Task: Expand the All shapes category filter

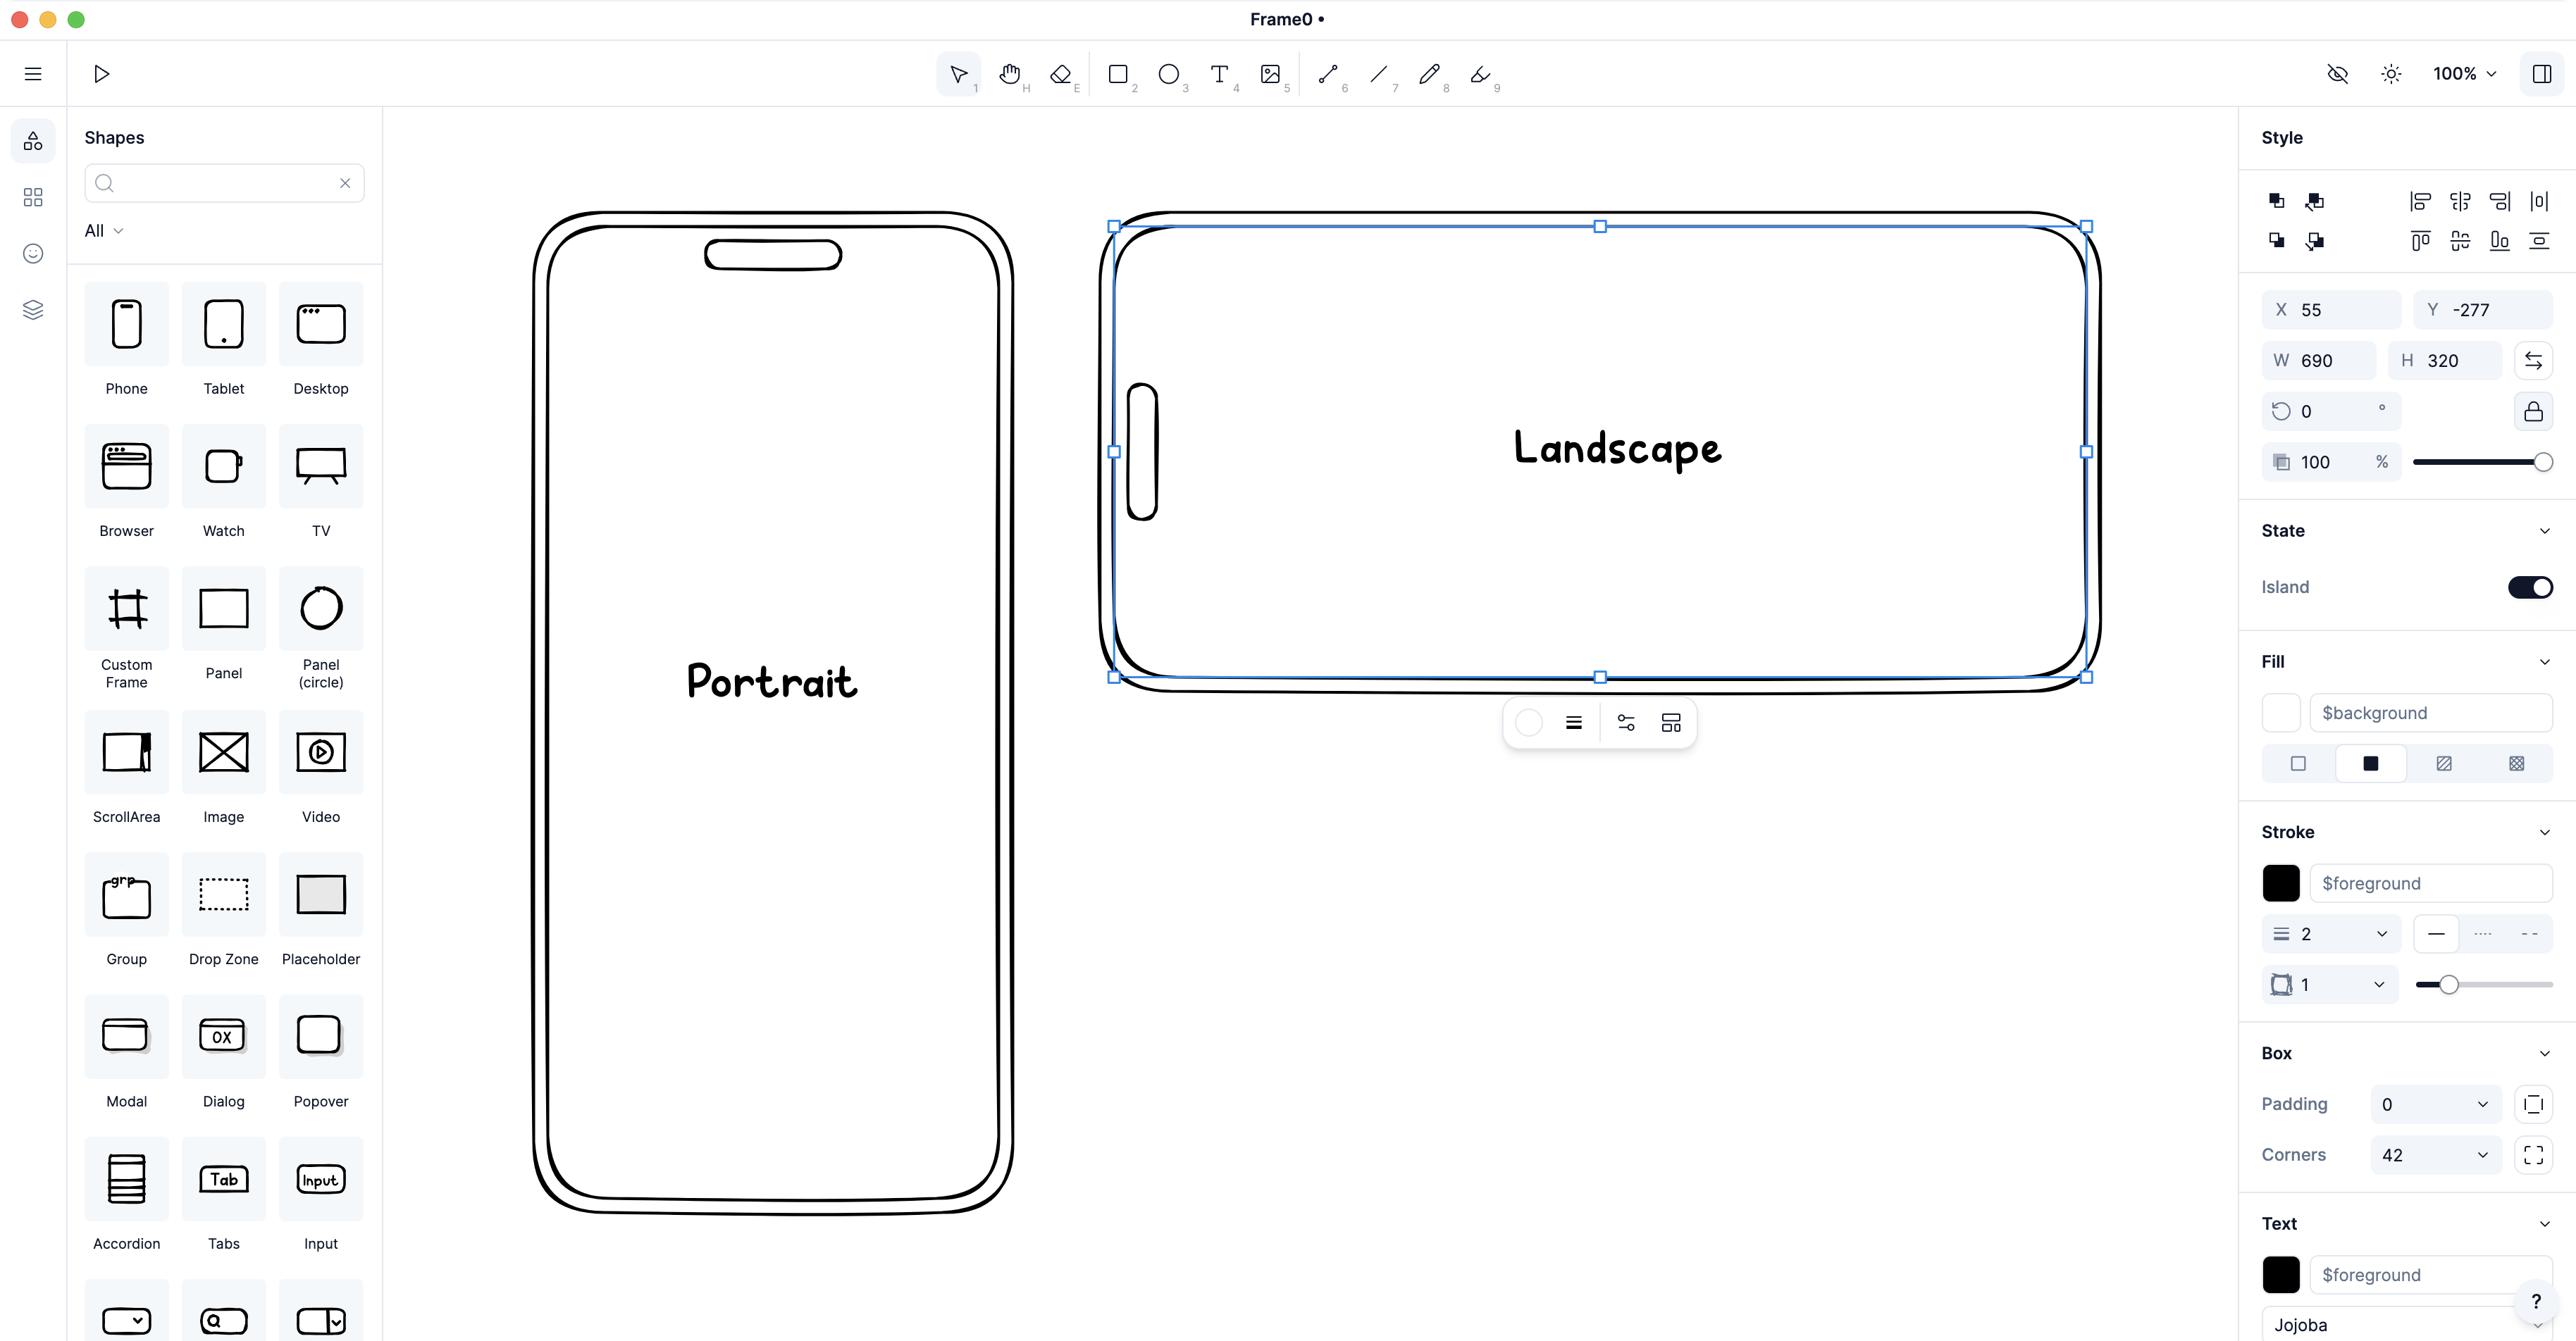Action: click(x=104, y=231)
